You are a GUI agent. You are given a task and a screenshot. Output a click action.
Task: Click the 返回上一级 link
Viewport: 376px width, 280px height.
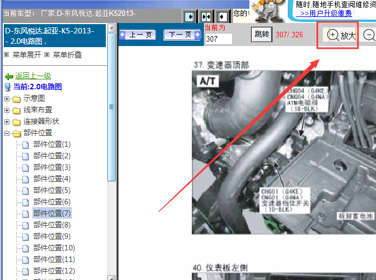pyautogui.click(x=33, y=76)
